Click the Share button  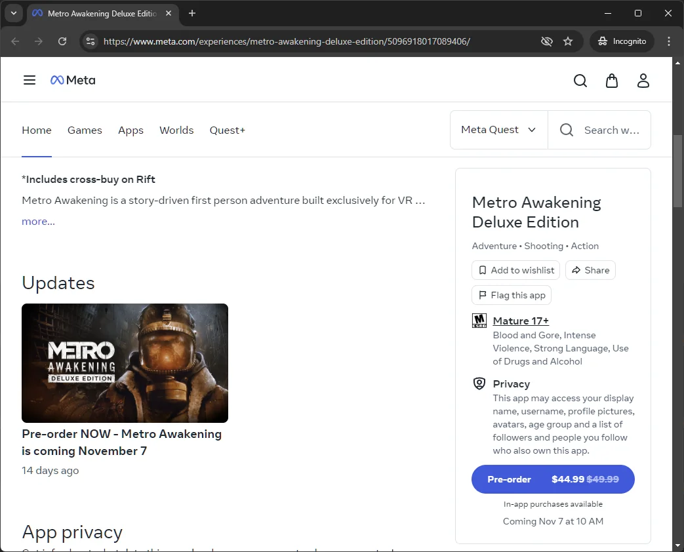(x=590, y=270)
